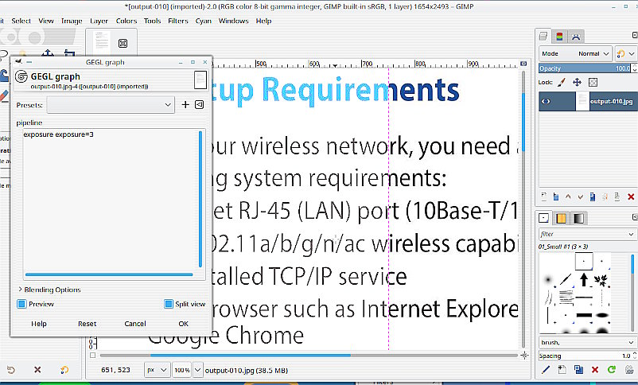Image resolution: width=638 pixels, height=385 pixels.
Task: Open the Select menu
Action: (21, 21)
